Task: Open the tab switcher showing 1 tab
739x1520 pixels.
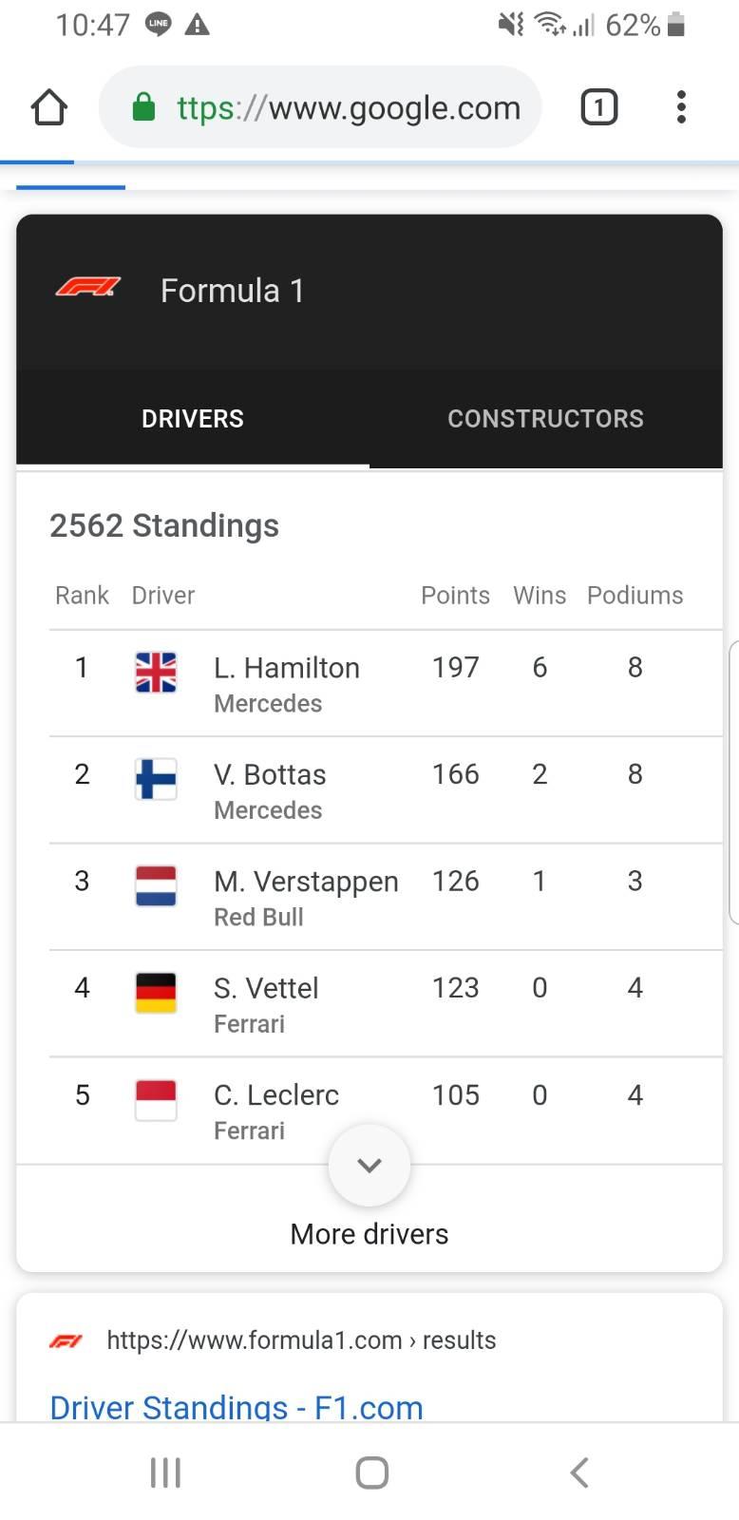Action: [x=598, y=107]
